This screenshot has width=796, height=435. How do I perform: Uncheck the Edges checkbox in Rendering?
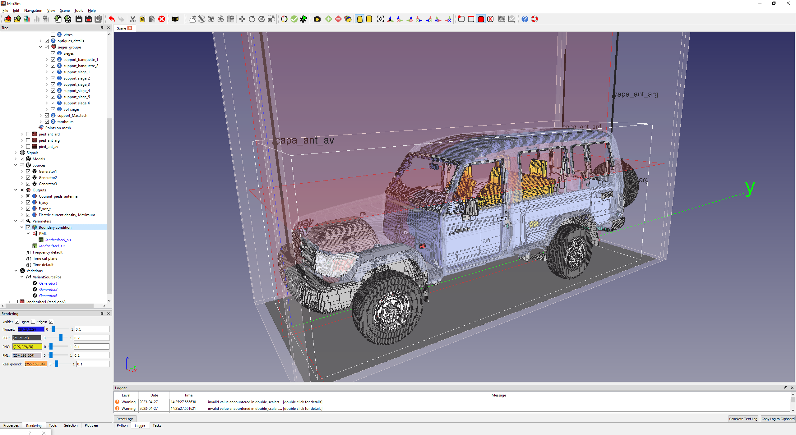click(x=51, y=322)
